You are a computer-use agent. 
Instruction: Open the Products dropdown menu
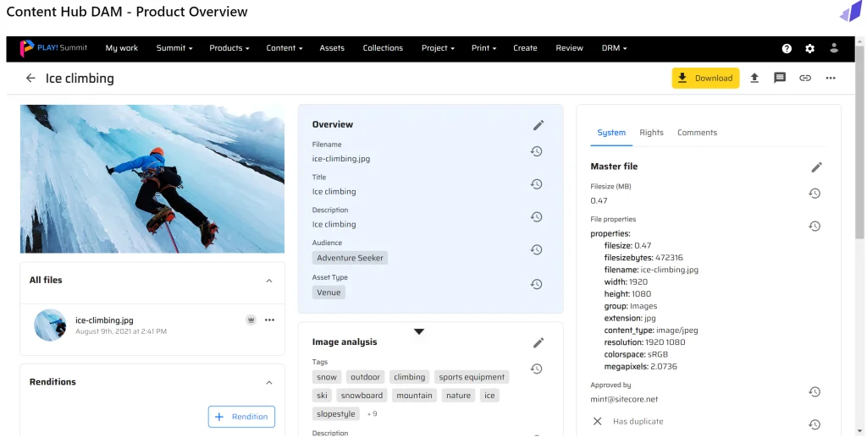point(229,48)
